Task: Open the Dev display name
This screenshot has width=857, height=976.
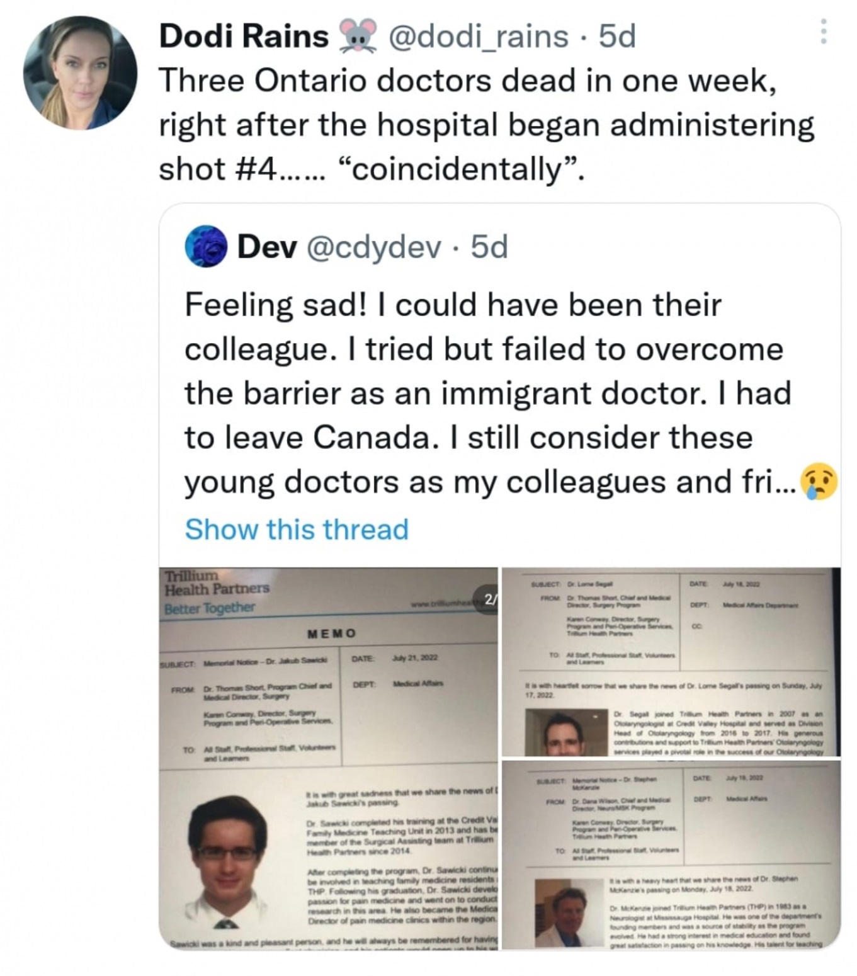Action: coord(267,247)
